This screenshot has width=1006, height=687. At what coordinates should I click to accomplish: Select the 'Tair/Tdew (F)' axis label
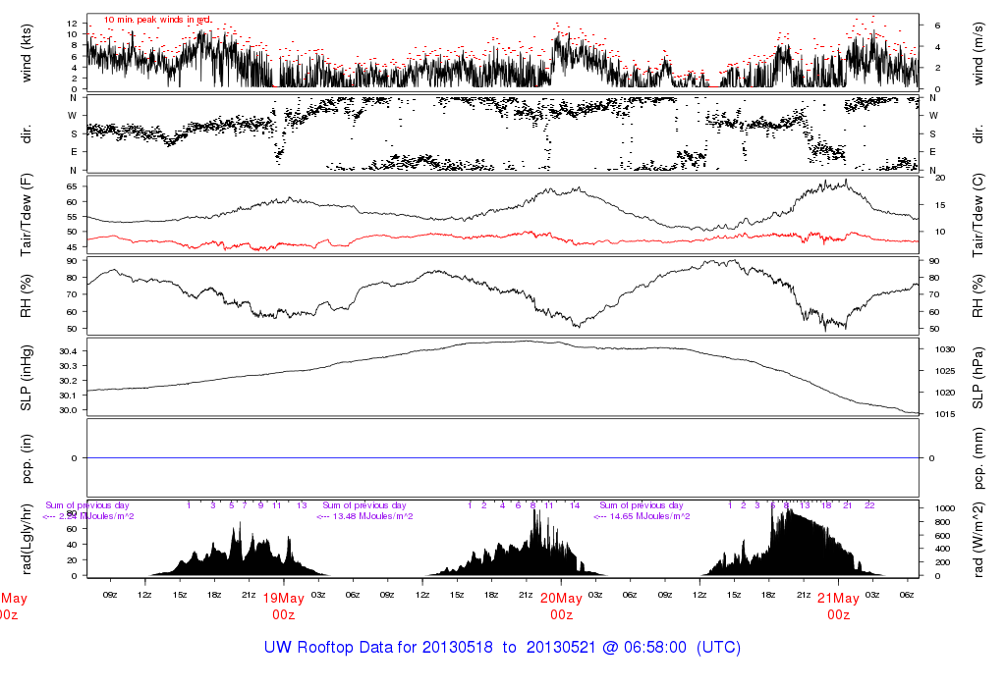(x=27, y=215)
